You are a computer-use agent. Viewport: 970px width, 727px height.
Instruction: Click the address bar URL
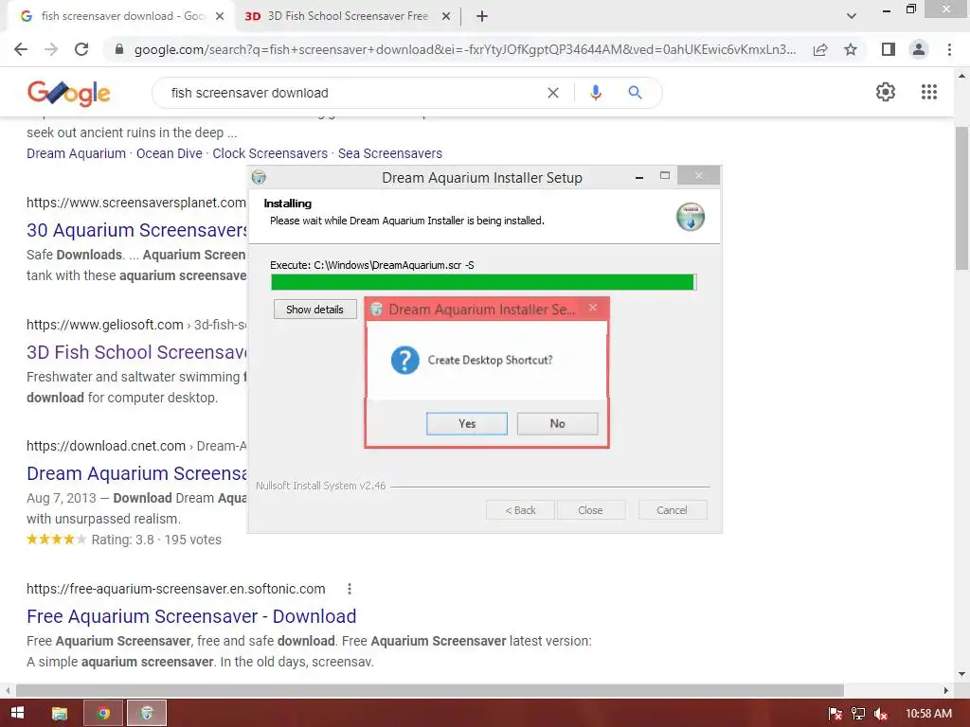coord(464,49)
